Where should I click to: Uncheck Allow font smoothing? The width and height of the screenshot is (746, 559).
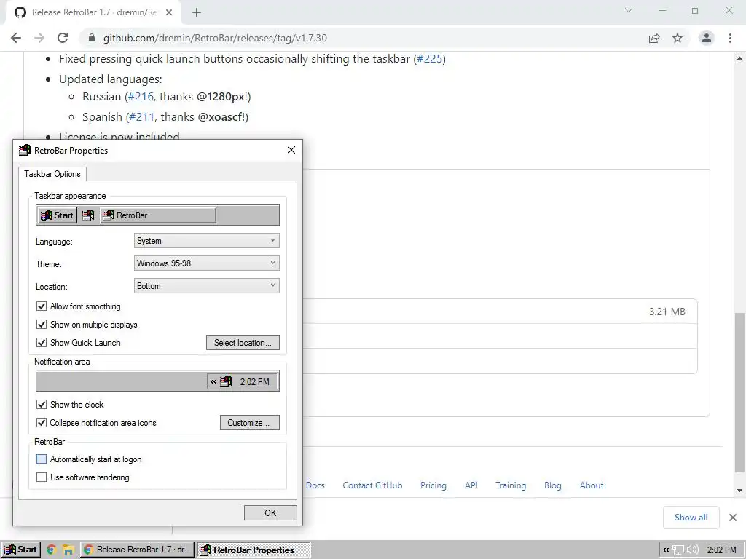pyautogui.click(x=42, y=306)
